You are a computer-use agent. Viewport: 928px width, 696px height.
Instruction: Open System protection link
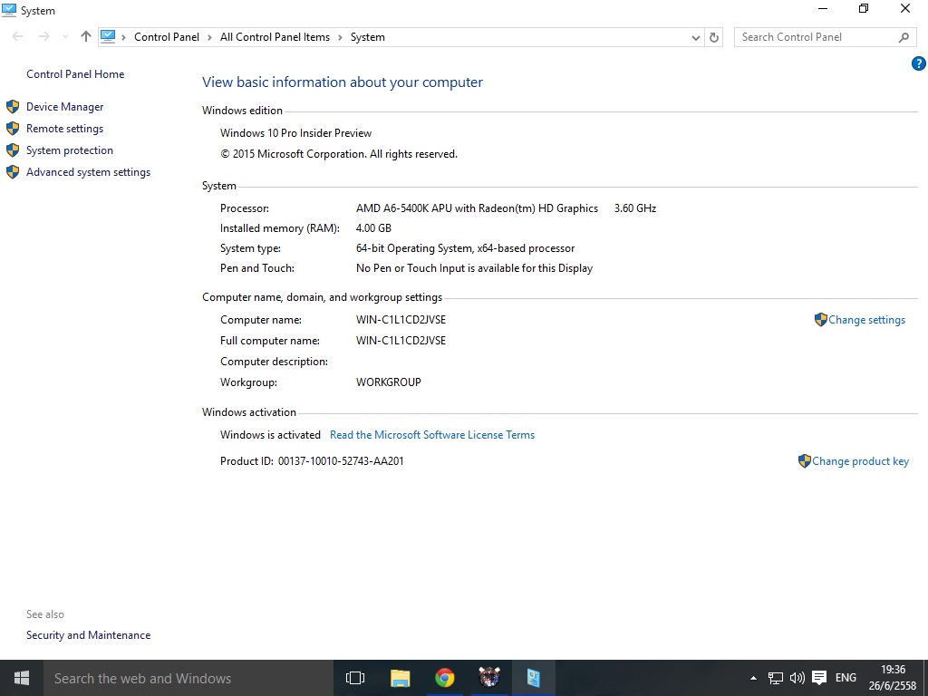pos(69,150)
